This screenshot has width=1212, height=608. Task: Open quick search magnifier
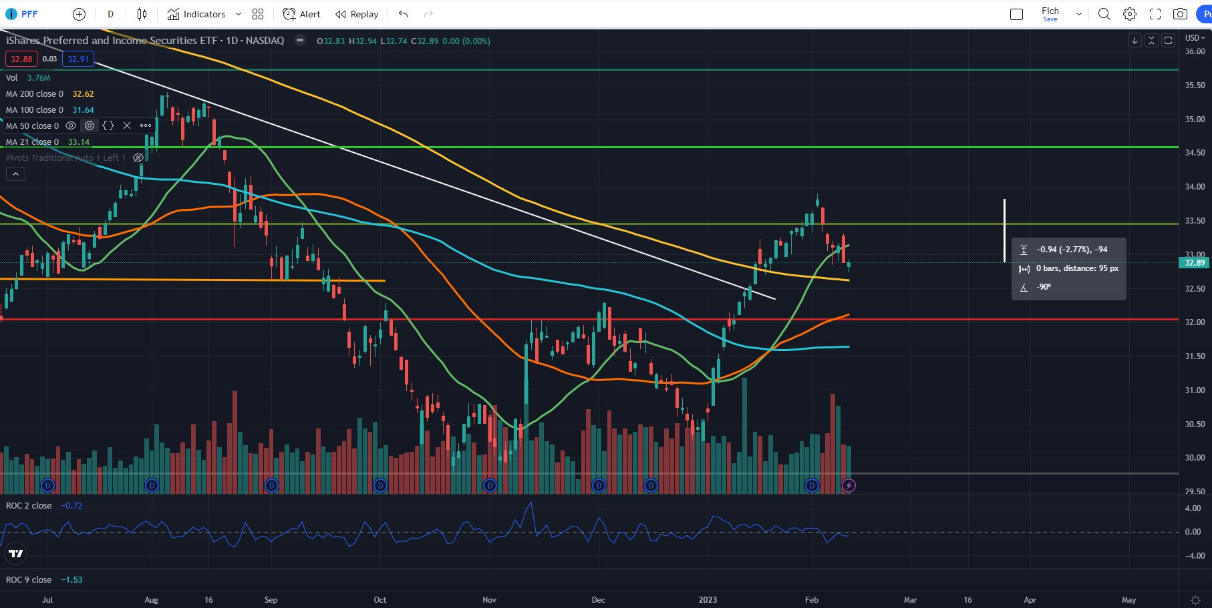pyautogui.click(x=1104, y=14)
